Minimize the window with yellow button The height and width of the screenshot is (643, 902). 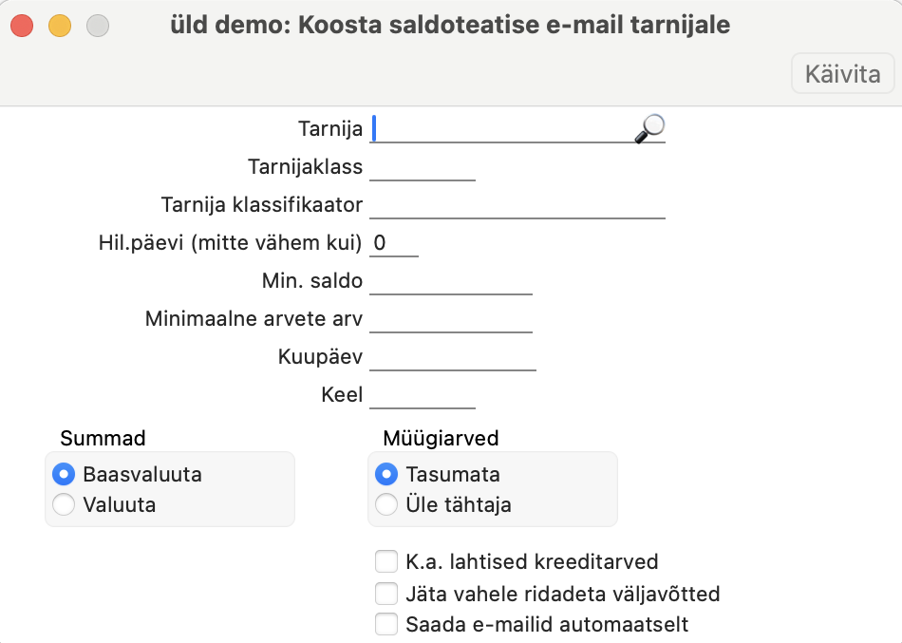[60, 26]
